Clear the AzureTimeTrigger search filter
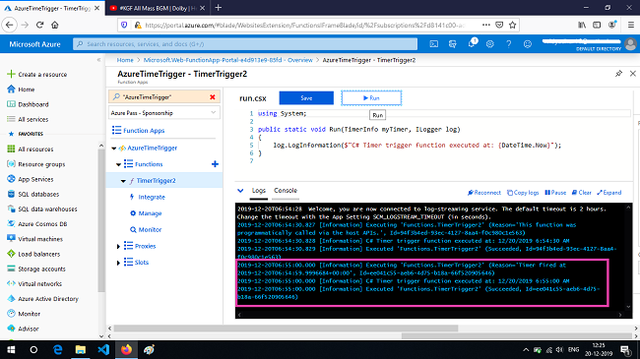The image size is (640, 359). coord(213,96)
